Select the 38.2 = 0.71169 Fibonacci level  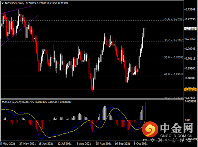174,40
